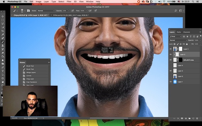Hide Layer 3 visibility eye
This screenshot has width=202, height=126.
tap(171, 71)
